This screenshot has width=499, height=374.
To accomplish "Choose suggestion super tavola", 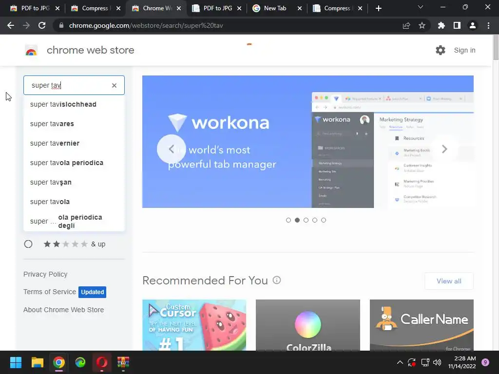I will [74, 202].
